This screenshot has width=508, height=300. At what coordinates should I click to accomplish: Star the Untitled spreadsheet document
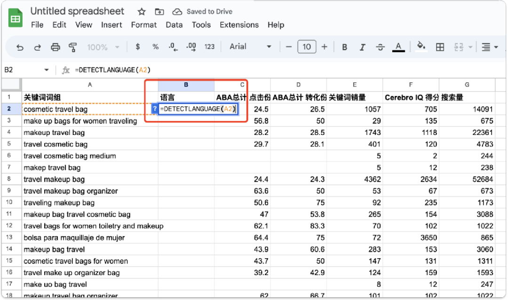tap(142, 12)
